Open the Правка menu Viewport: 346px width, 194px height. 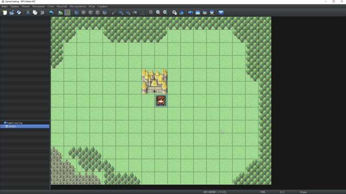15,6
